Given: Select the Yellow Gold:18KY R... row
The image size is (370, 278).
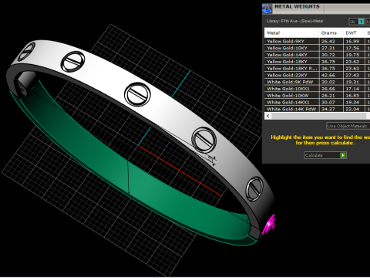Looking at the screenshot, I should 317,69.
